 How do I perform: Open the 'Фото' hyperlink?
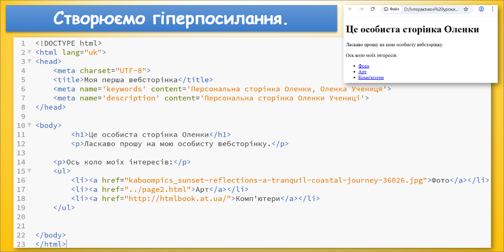(364, 66)
